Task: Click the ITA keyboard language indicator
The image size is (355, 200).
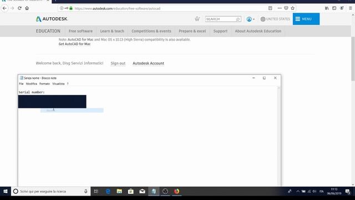Action: (321, 191)
